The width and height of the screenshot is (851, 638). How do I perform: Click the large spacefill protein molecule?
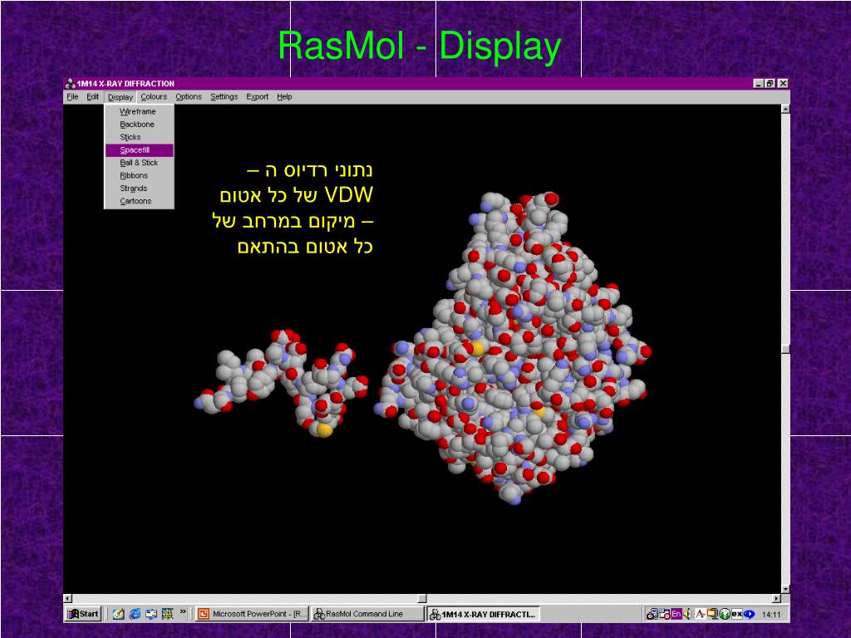513,347
